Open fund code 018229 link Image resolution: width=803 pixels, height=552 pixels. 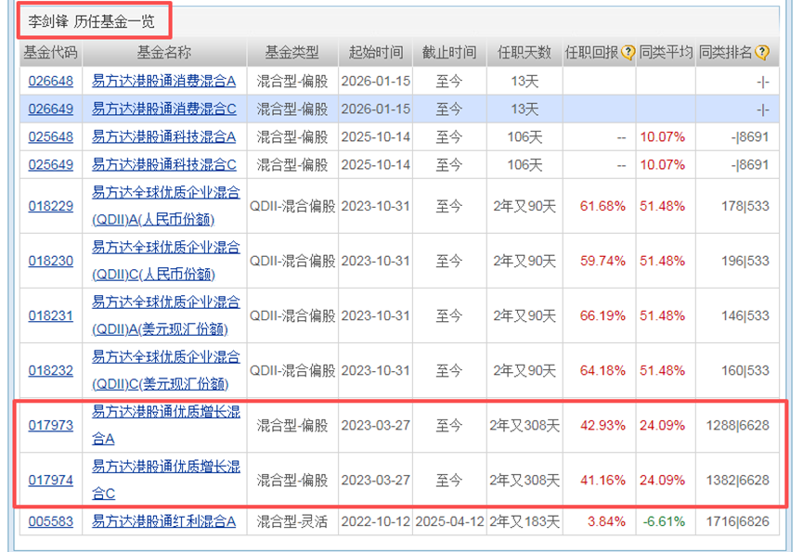pyautogui.click(x=51, y=206)
